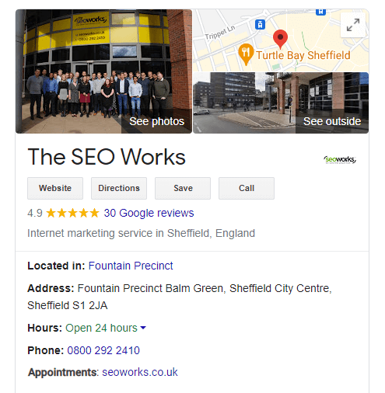Open See photos team thumbnail
The width and height of the screenshot is (385, 393).
[x=103, y=71]
